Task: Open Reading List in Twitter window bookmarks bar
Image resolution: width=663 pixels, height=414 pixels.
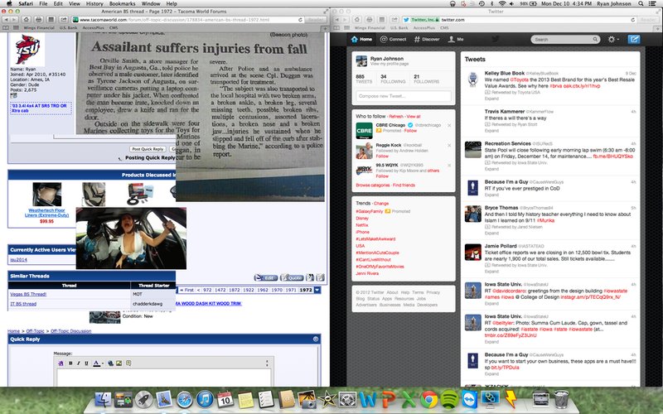Action: point(336,28)
